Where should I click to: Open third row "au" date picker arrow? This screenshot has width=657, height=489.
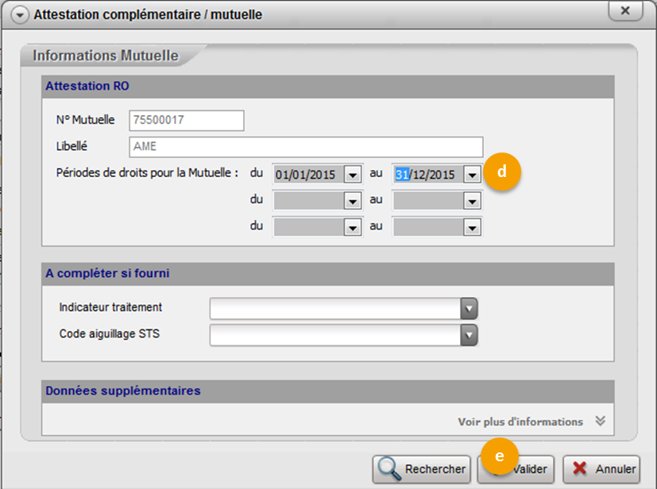coord(473,228)
